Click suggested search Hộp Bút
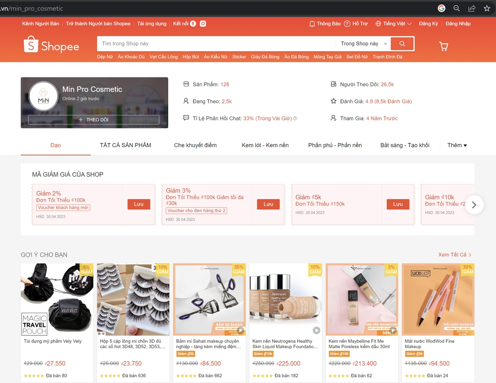Image resolution: width=496 pixels, height=383 pixels. 191,57
